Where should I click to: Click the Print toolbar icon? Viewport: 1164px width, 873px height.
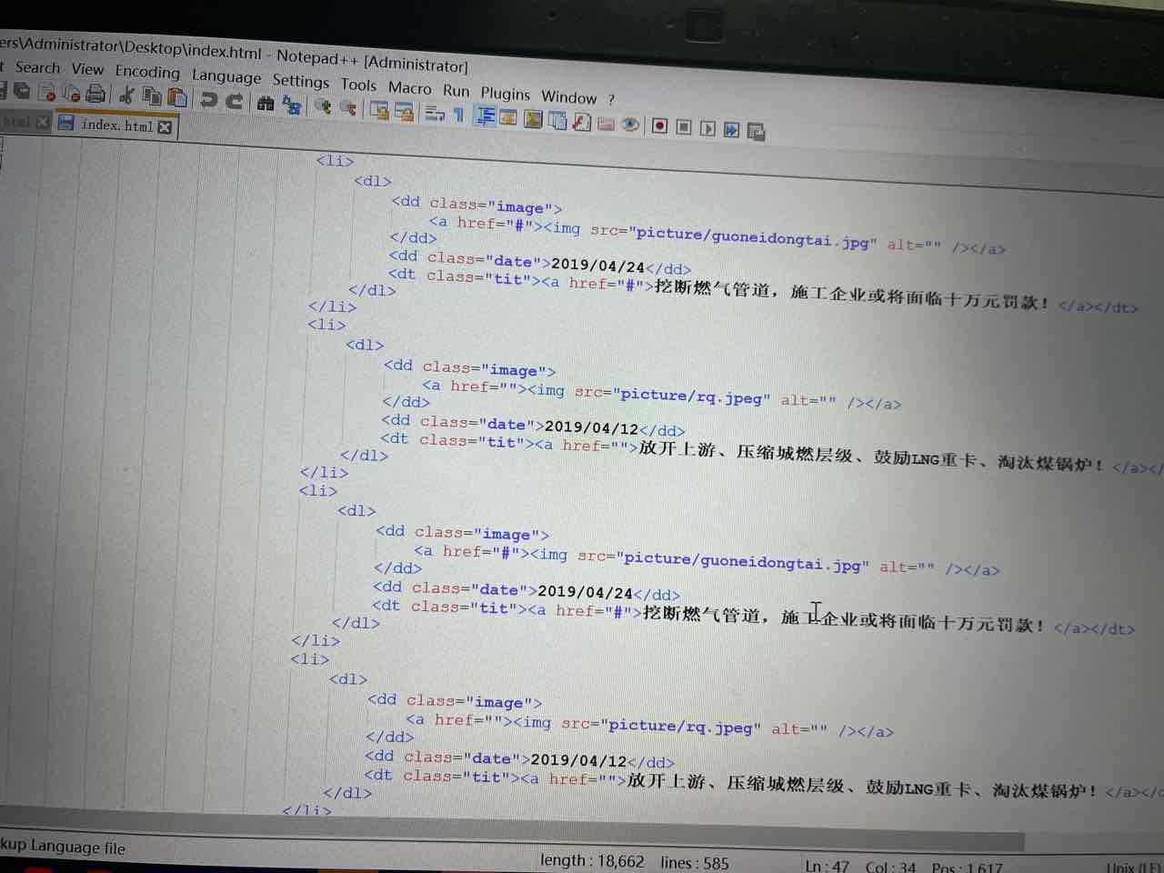pos(95,93)
